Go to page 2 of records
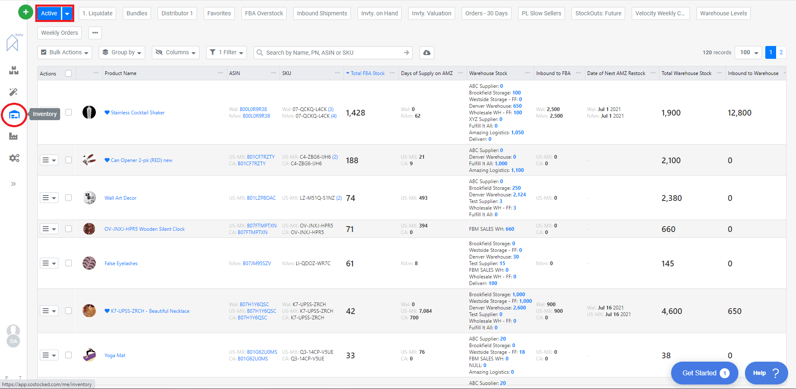This screenshot has width=796, height=389. pos(781,52)
